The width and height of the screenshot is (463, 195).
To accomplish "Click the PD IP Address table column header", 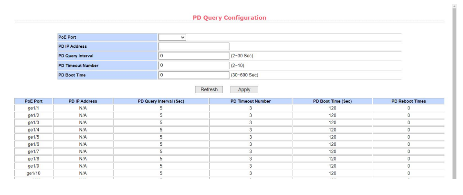I will pyautogui.click(x=83, y=101).
